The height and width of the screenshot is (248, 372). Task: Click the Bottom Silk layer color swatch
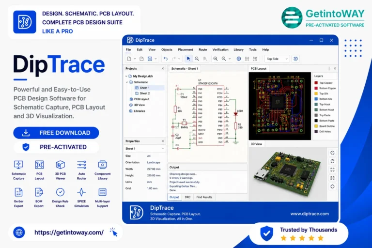[x=316, y=99]
